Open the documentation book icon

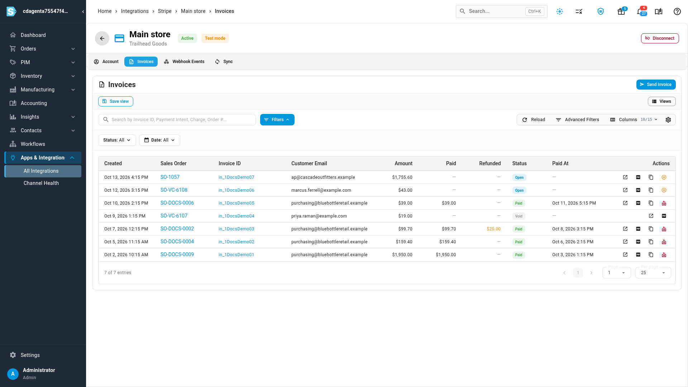[659, 11]
